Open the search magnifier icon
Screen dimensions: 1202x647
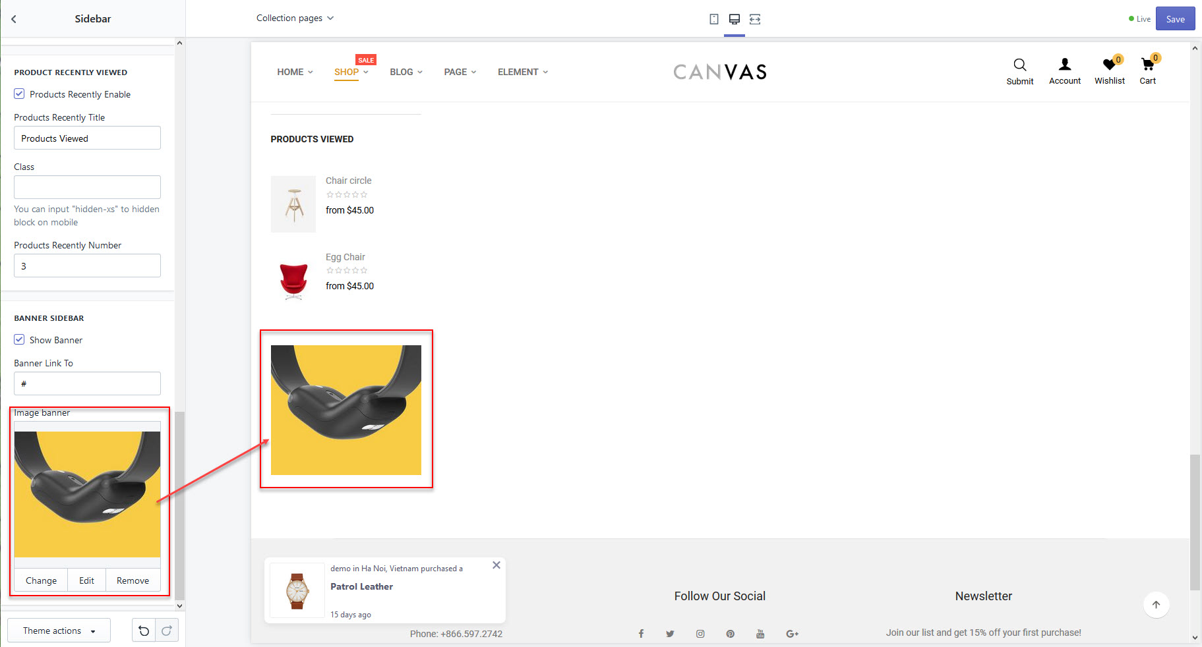pos(1020,65)
